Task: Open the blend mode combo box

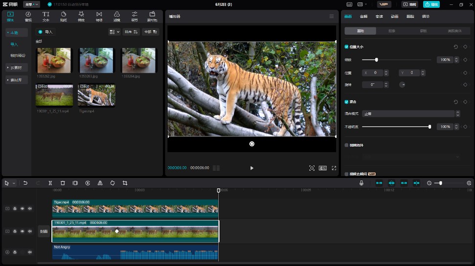Action: pos(411,113)
